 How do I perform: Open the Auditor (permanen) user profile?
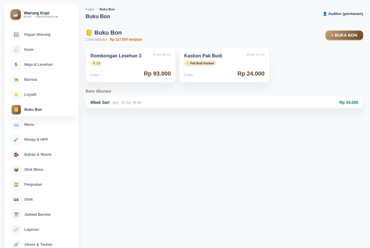(343, 14)
